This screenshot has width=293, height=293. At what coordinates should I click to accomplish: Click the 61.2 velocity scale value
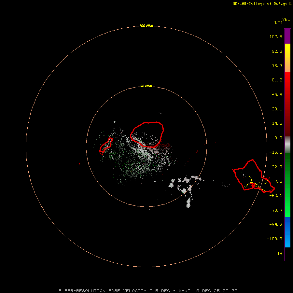point(277,80)
